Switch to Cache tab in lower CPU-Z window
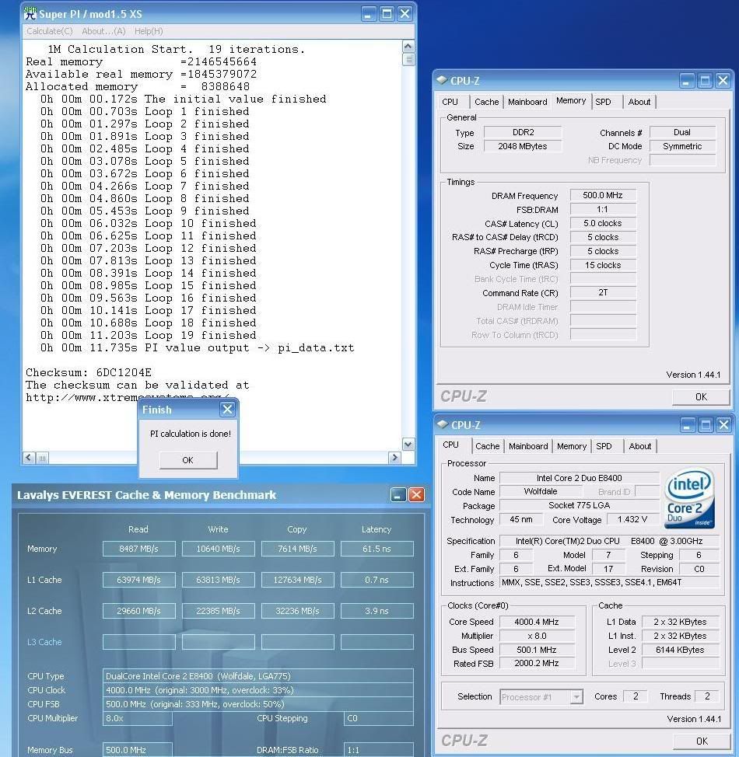The height and width of the screenshot is (757, 739). pyautogui.click(x=487, y=446)
